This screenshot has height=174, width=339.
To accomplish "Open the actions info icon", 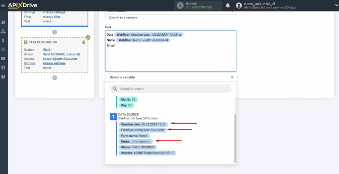I will [x=180, y=6].
